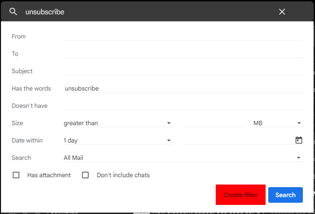Click the Create filter button
This screenshot has height=214, width=315.
tap(240, 195)
